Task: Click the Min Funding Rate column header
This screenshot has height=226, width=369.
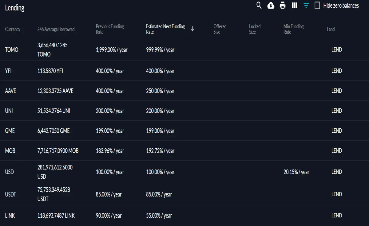Action: coord(294,29)
